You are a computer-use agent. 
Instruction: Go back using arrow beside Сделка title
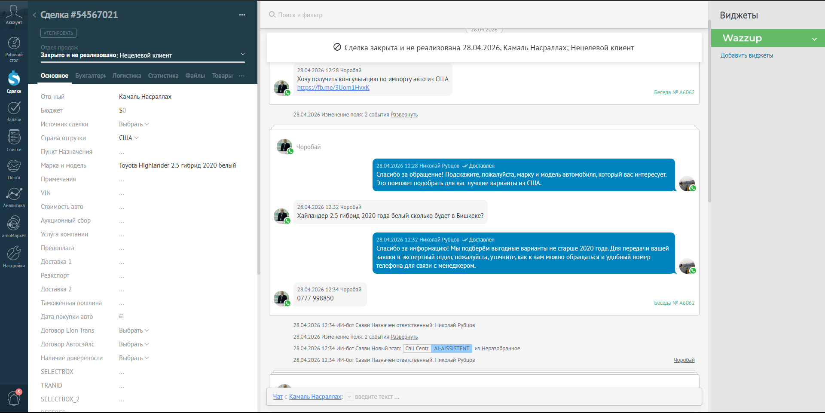pos(34,15)
